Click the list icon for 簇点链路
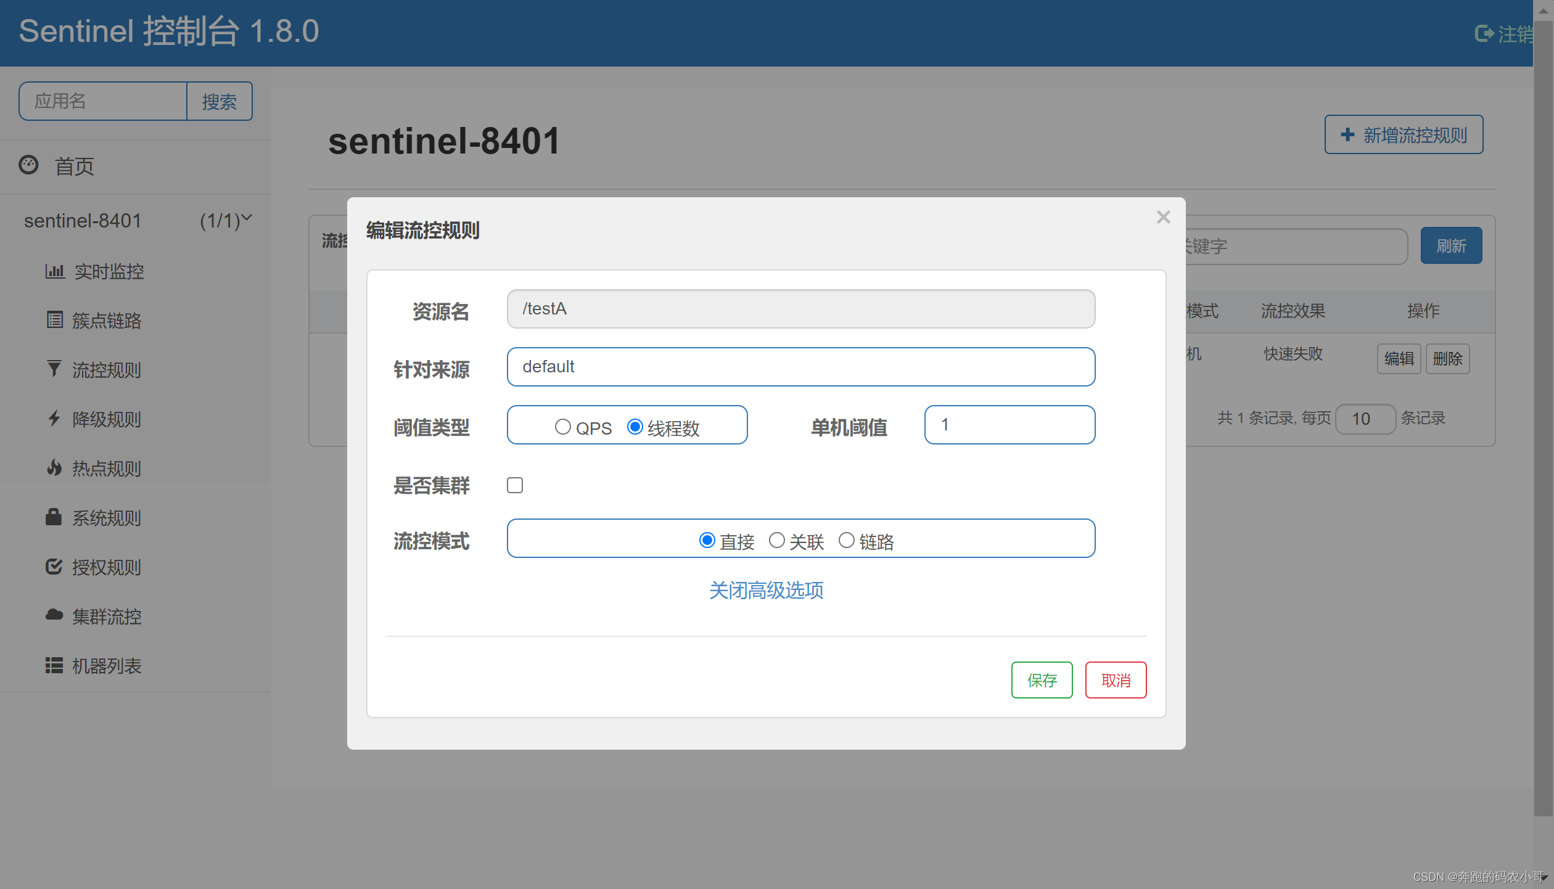 [x=54, y=319]
